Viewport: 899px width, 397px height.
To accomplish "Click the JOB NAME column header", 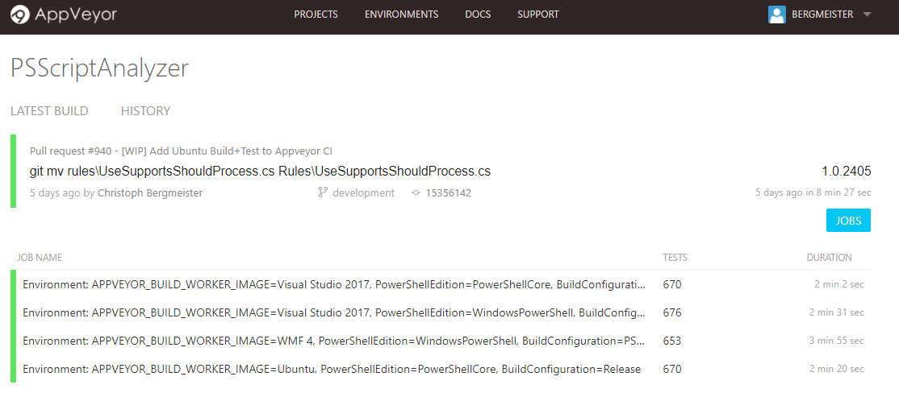I will click(x=40, y=258).
